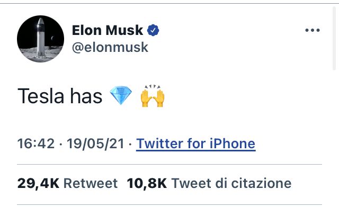Click the raised hands emoji
The image size is (339, 207).
tap(153, 96)
